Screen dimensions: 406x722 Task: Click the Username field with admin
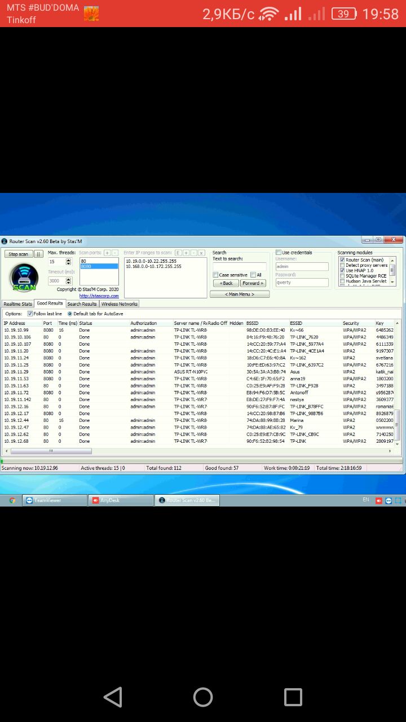pos(302,267)
